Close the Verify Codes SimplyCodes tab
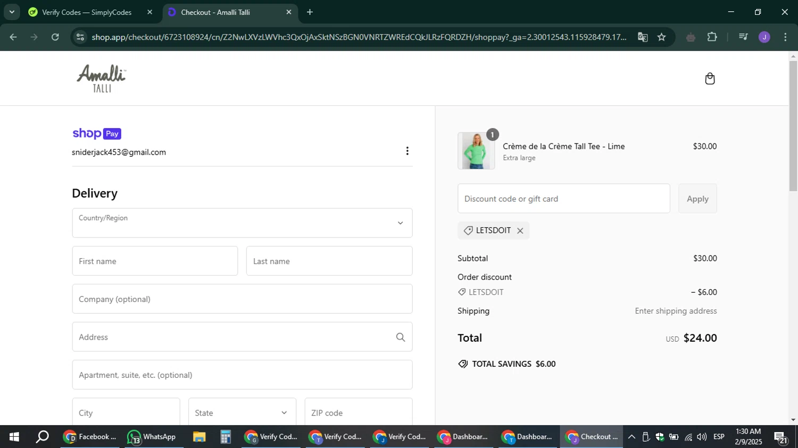This screenshot has height=448, width=798. click(x=149, y=12)
